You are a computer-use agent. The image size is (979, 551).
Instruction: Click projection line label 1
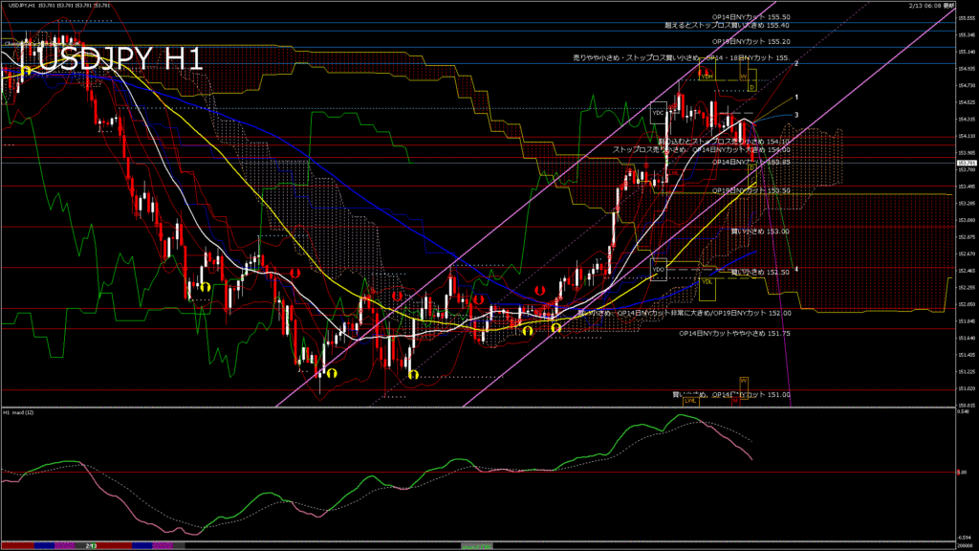(x=796, y=98)
